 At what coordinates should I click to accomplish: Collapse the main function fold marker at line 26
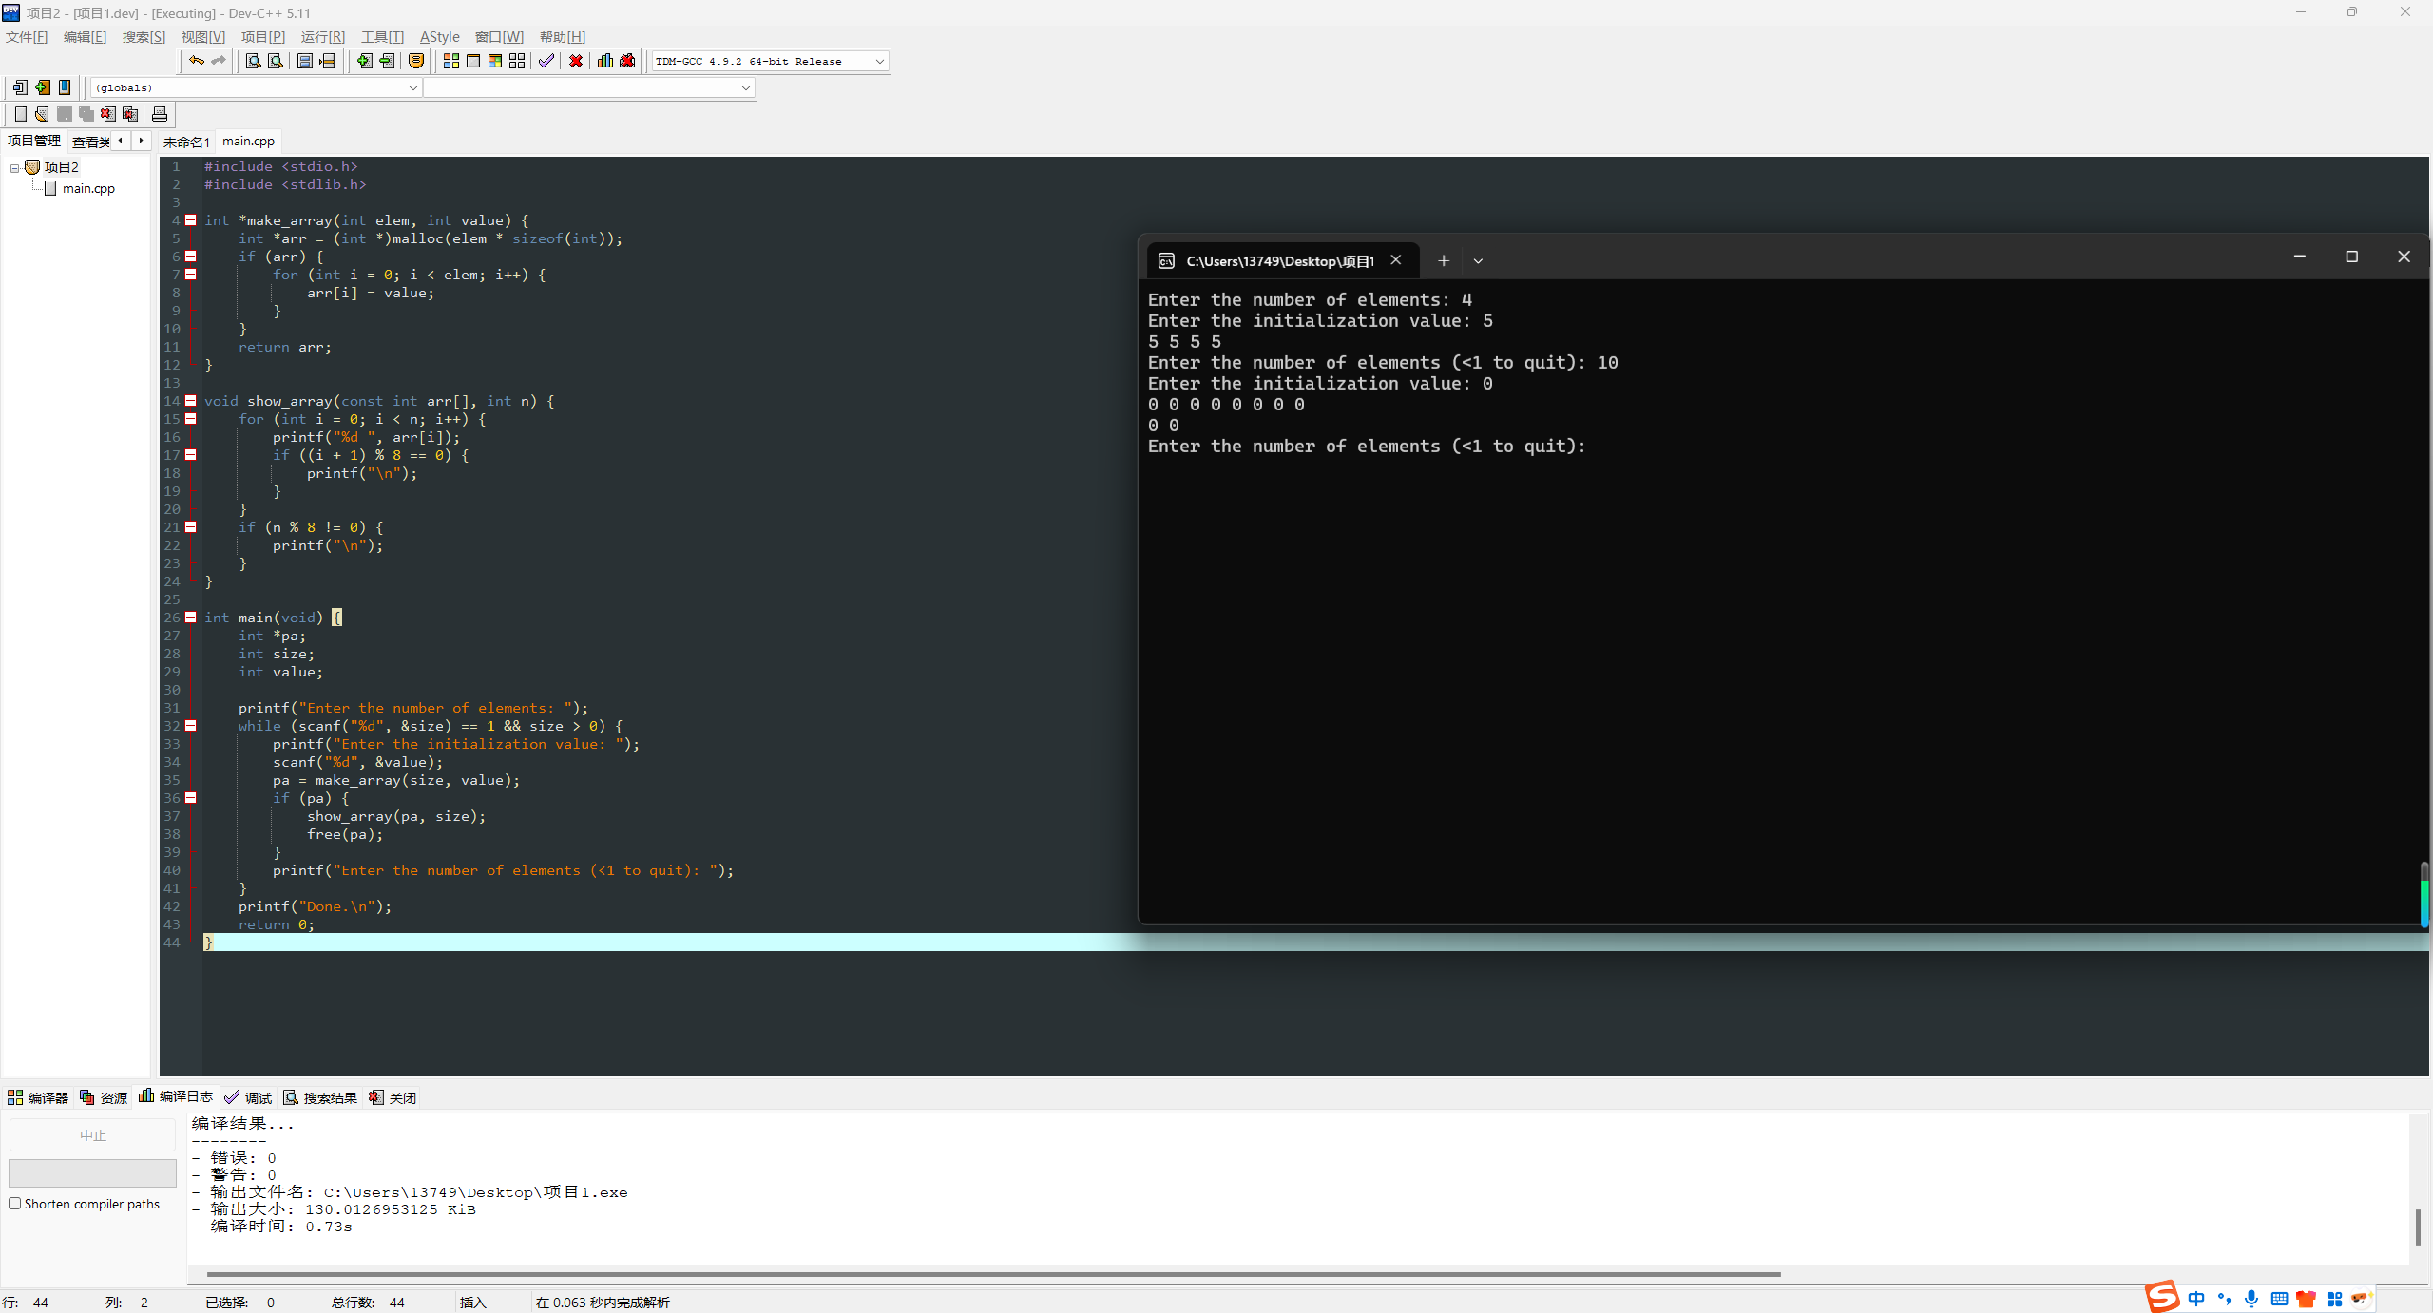click(x=191, y=618)
